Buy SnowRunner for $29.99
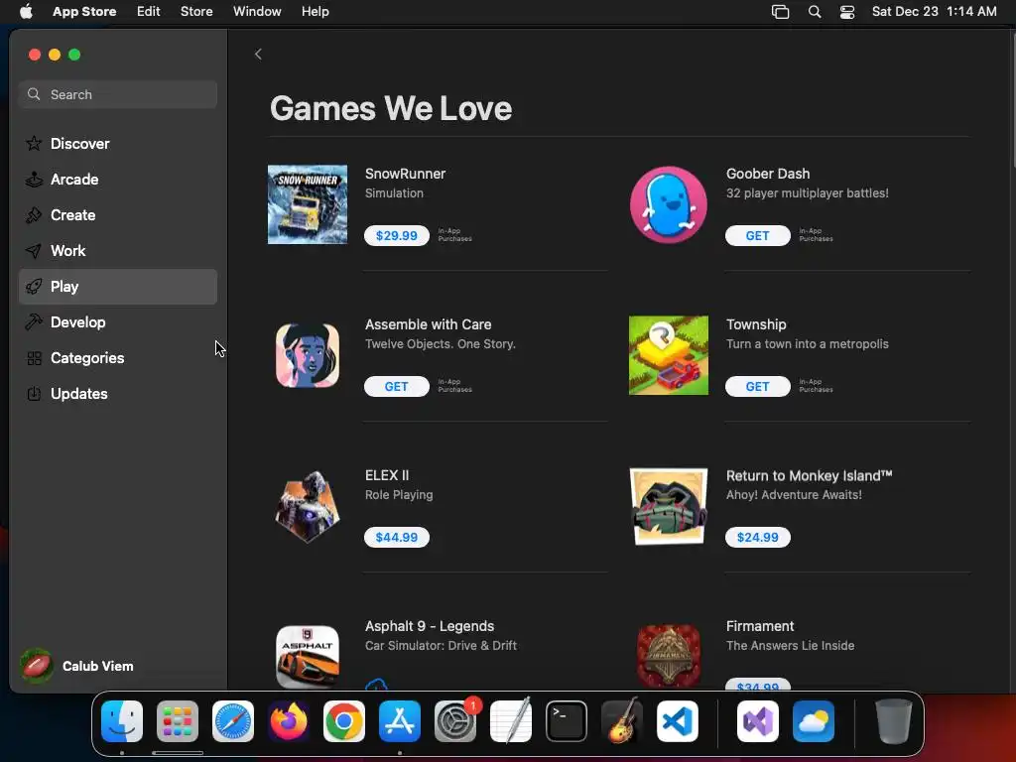The image size is (1016, 762). (397, 236)
